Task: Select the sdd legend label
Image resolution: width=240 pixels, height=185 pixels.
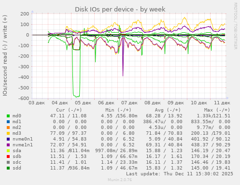Action: [17, 168]
